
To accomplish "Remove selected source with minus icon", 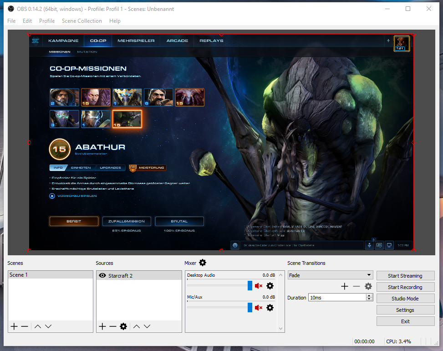I will 113,326.
